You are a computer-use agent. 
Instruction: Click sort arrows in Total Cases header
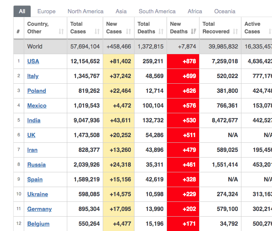pyautogui.click(x=97, y=31)
